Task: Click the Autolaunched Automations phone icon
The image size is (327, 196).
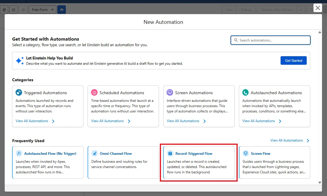Action: tap(245, 92)
